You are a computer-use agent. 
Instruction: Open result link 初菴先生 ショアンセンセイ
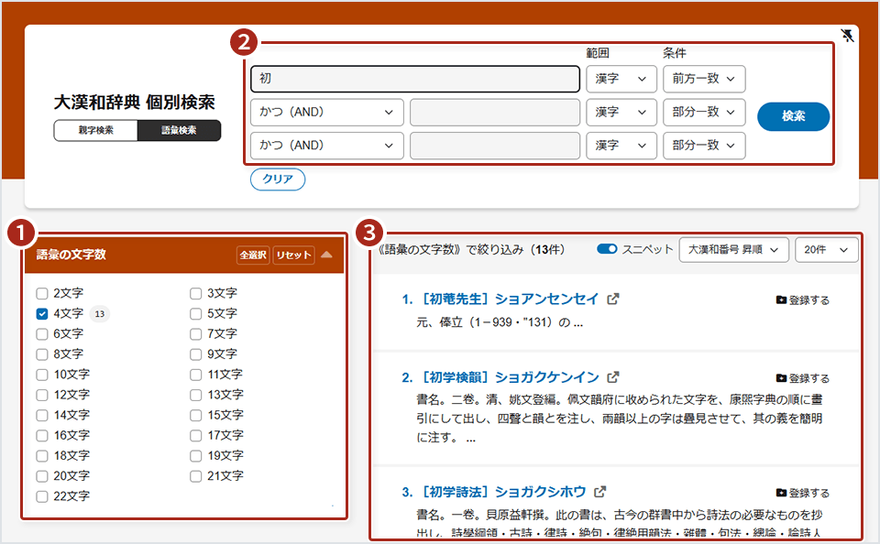[x=509, y=299]
